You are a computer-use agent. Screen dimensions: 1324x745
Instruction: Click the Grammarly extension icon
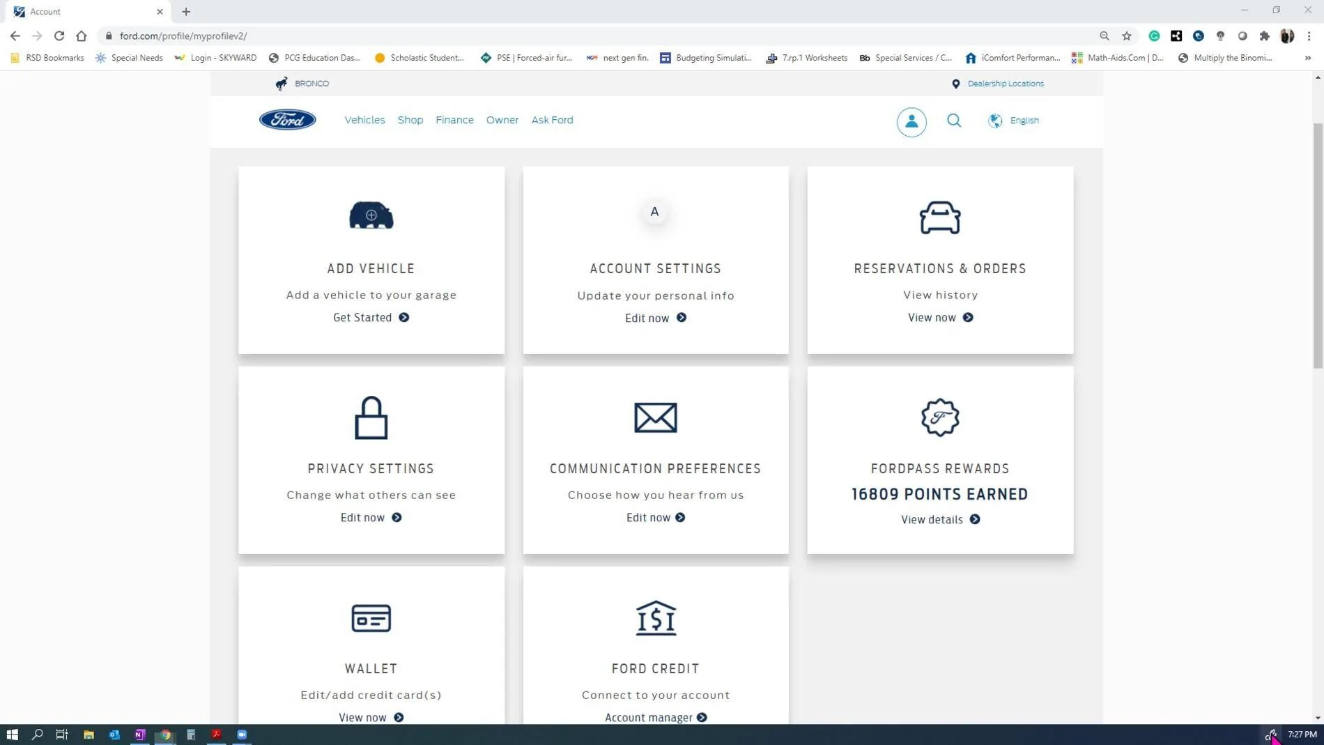click(1154, 36)
